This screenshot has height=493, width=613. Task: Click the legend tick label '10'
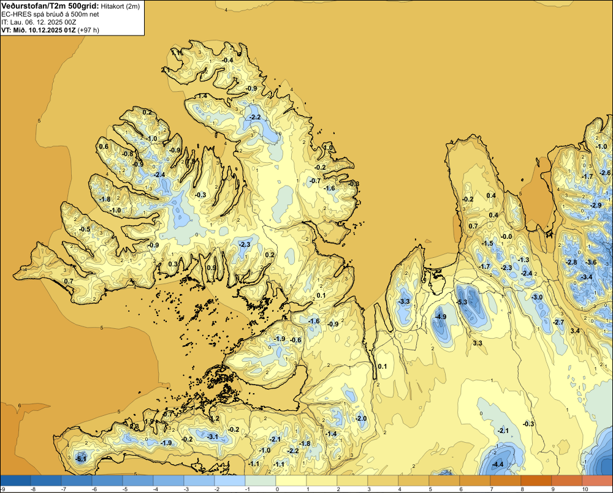pos(585,489)
